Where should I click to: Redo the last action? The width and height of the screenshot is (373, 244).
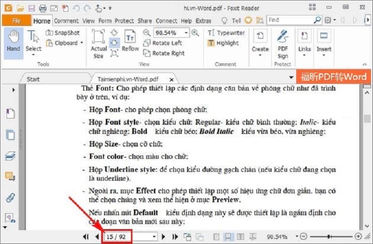[x=87, y=8]
